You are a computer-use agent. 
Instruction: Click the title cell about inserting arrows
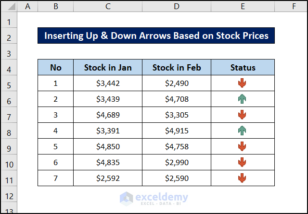pyautogui.click(x=156, y=36)
